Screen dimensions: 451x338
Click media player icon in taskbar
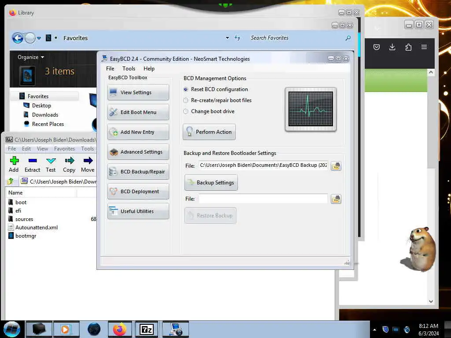pyautogui.click(x=66, y=329)
